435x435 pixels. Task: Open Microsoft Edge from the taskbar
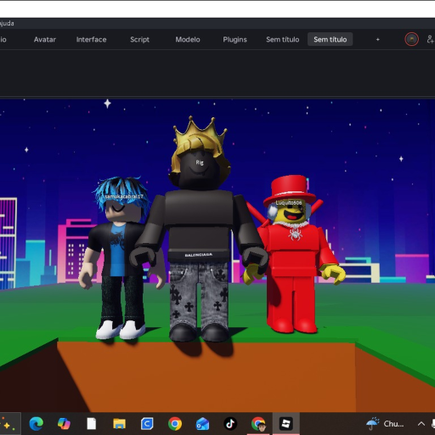coord(37,424)
